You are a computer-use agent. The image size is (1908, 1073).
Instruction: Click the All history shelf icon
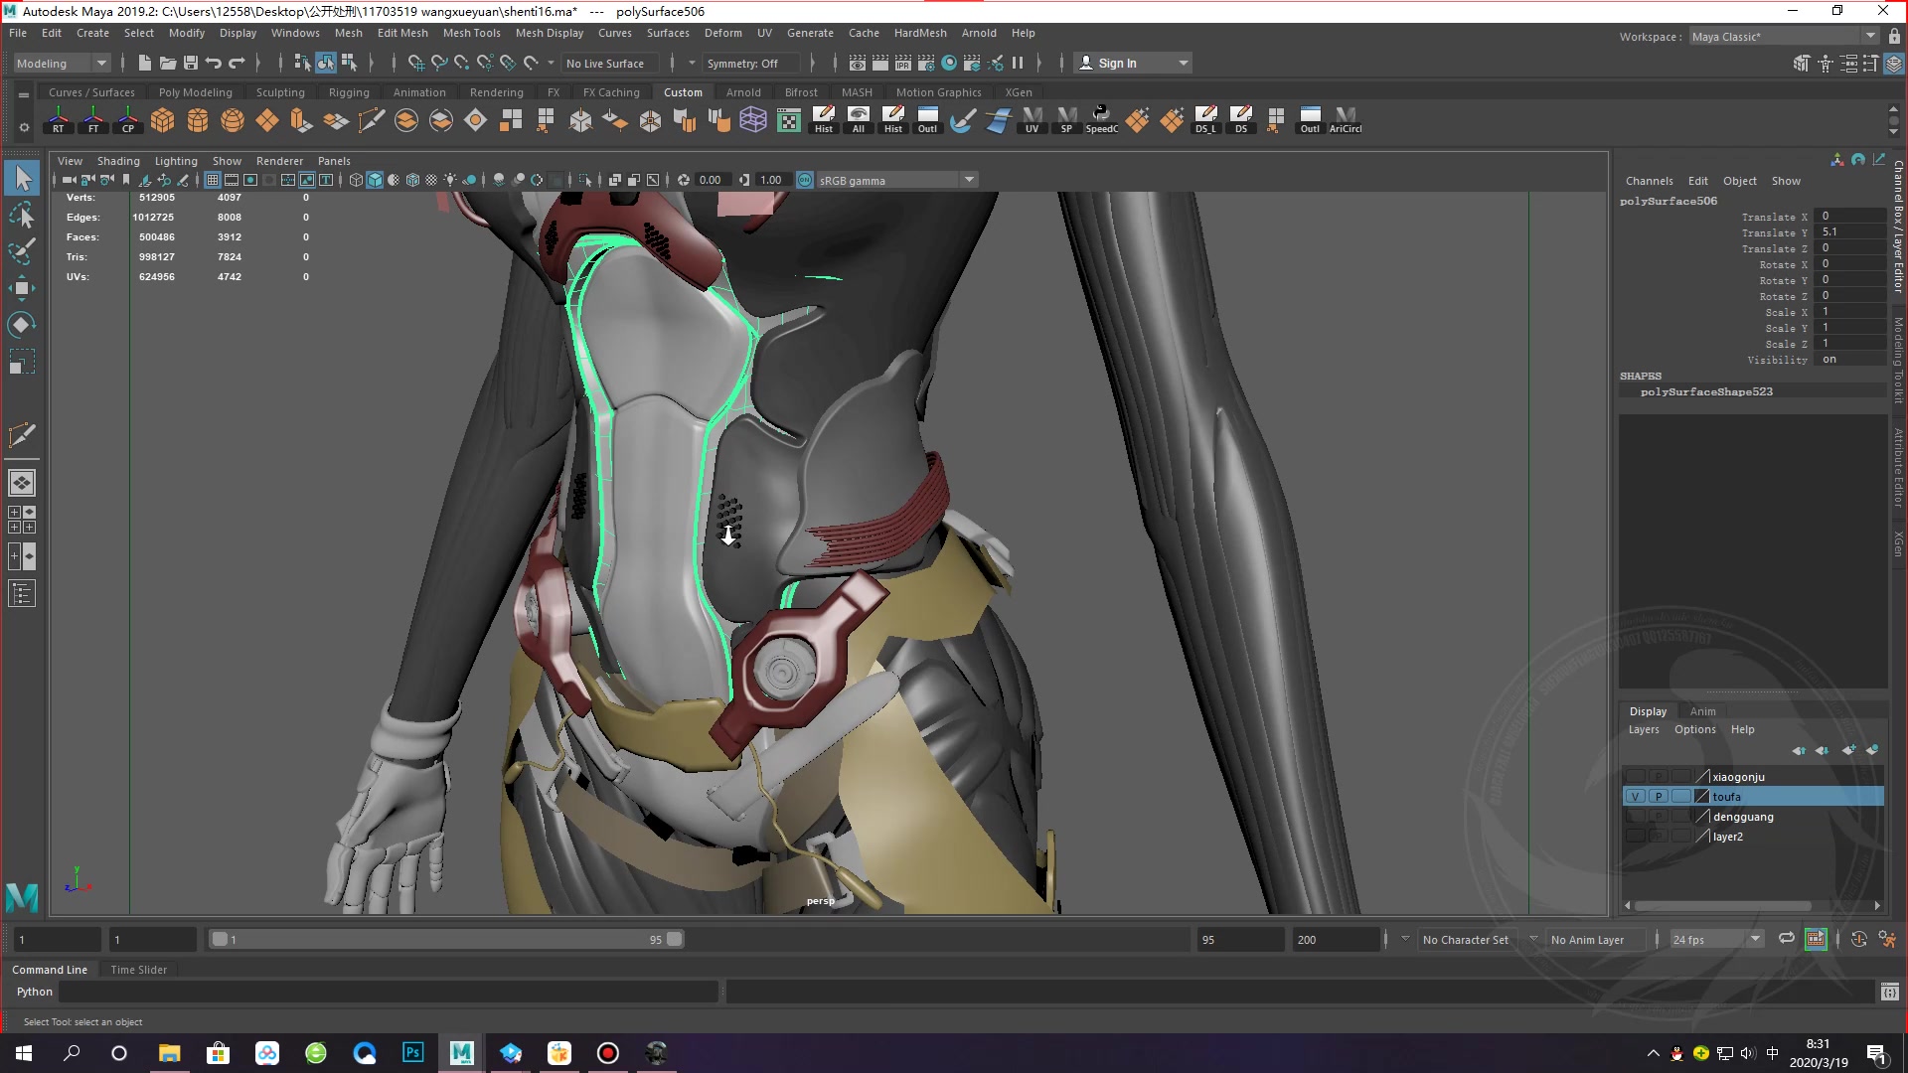click(x=859, y=120)
